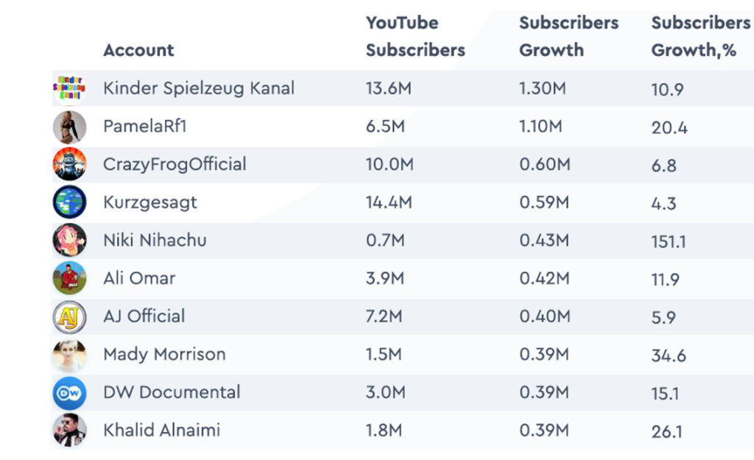Viewport: 754px width, 460px height.
Task: Click Kinder Spielzeug Kanal channel avatar
Action: pos(70,89)
